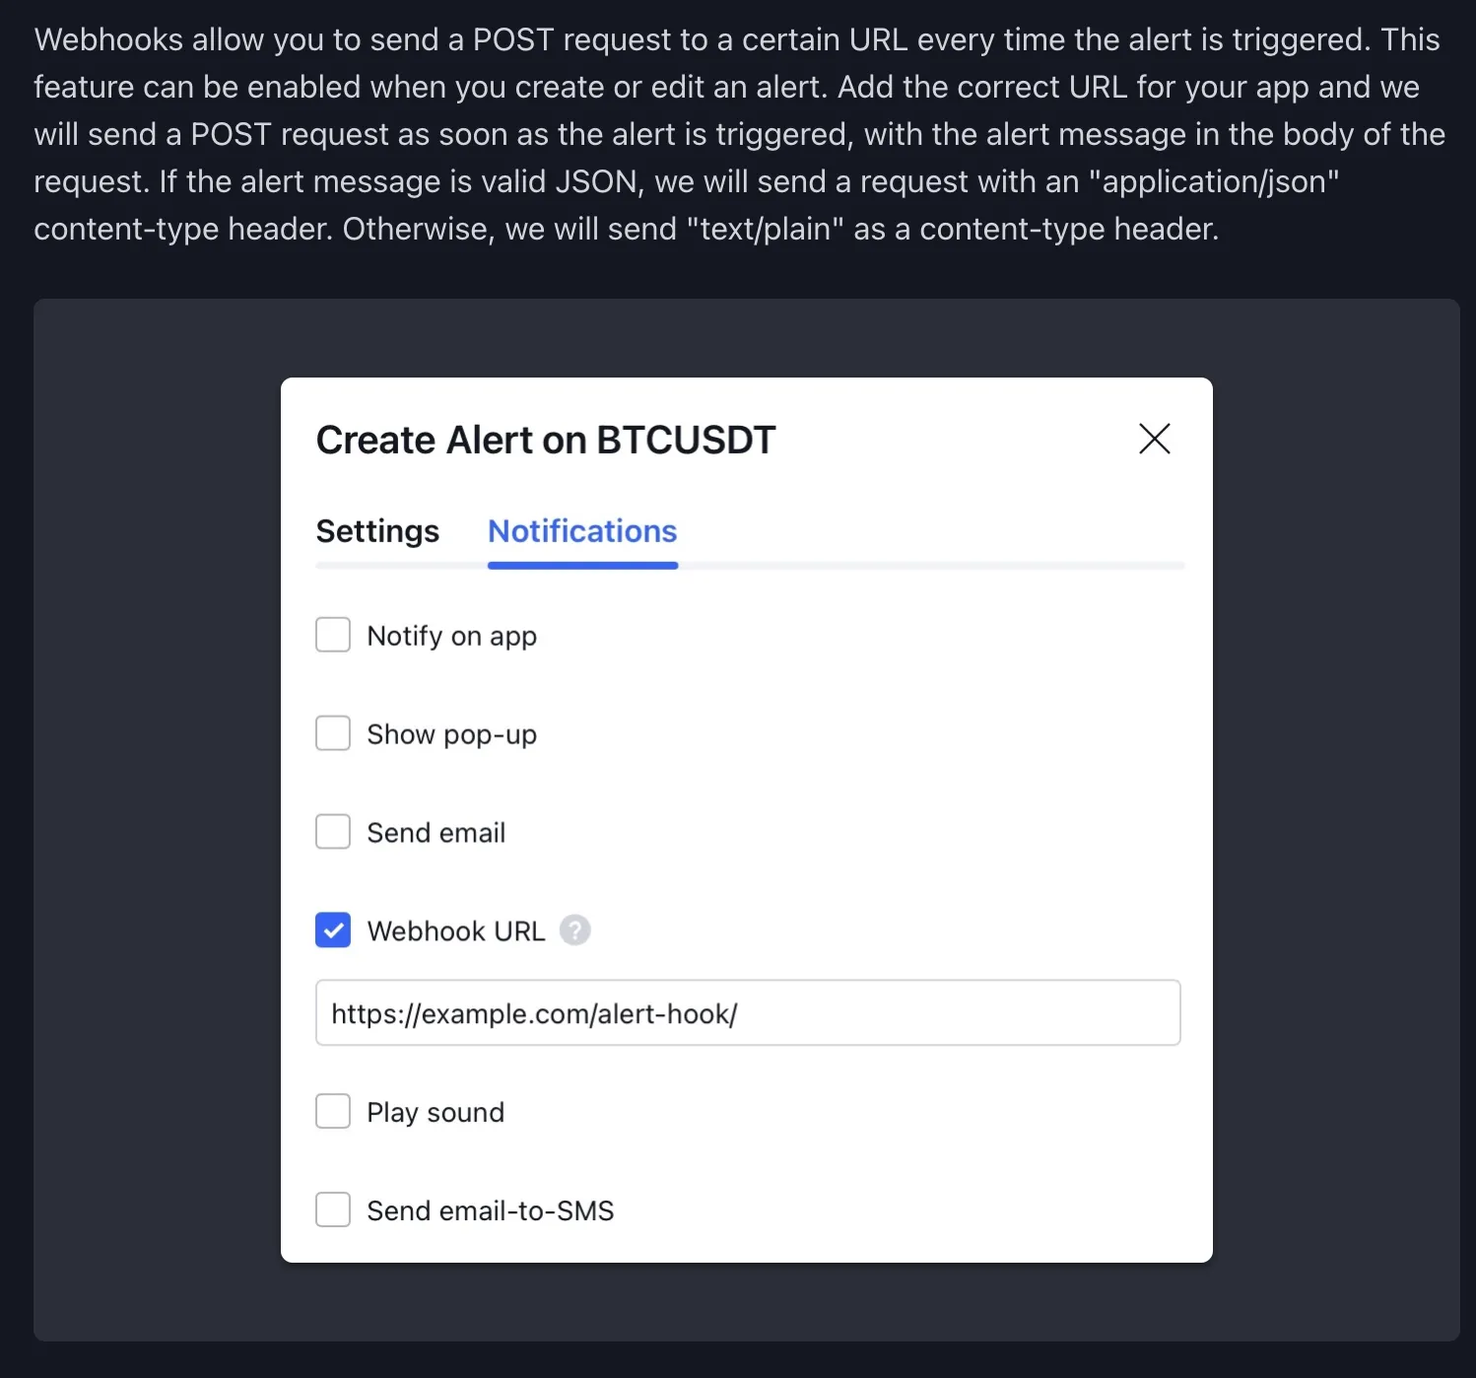Viewport: 1476px width, 1378px height.
Task: Click the "Send email" text label
Action: click(436, 833)
